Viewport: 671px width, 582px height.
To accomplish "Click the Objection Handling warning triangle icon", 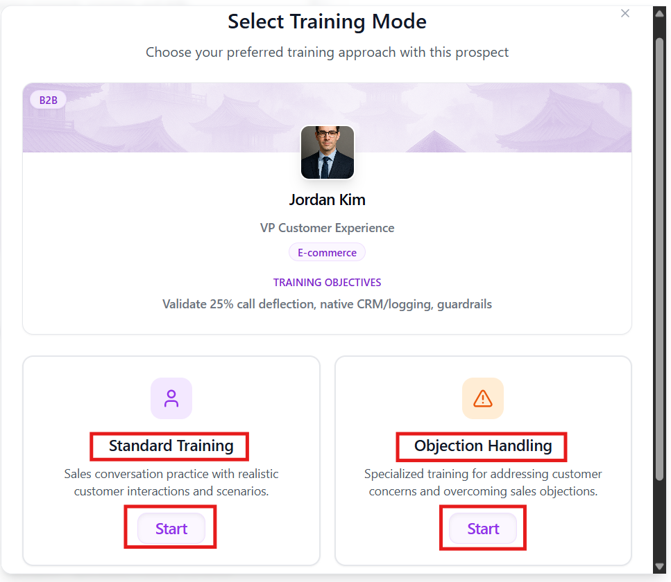I will (483, 398).
